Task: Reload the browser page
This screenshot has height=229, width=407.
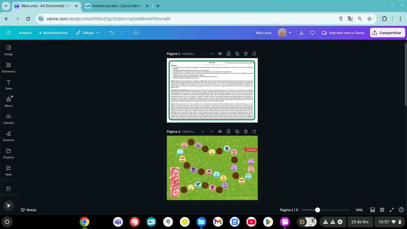Action: click(28, 18)
